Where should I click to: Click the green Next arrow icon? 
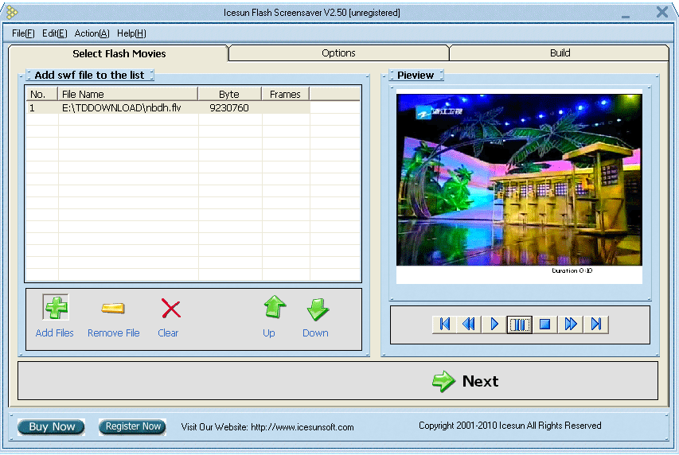pyautogui.click(x=443, y=381)
